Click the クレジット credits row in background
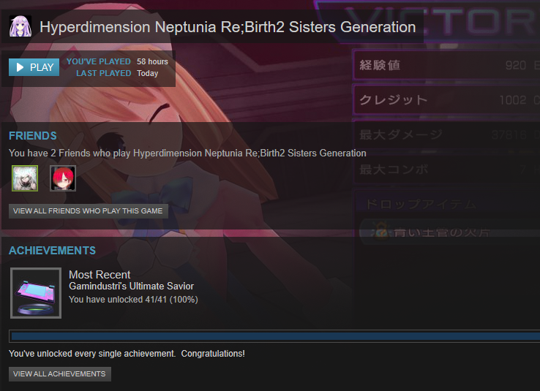The width and height of the screenshot is (540, 391). tap(446, 99)
